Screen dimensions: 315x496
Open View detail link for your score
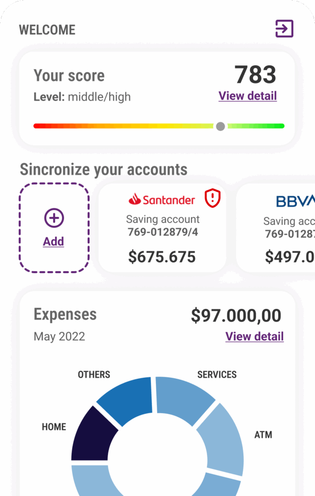click(x=247, y=96)
